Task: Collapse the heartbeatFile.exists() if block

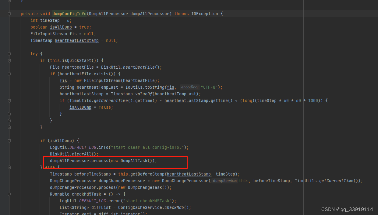Action: (x=9, y=74)
